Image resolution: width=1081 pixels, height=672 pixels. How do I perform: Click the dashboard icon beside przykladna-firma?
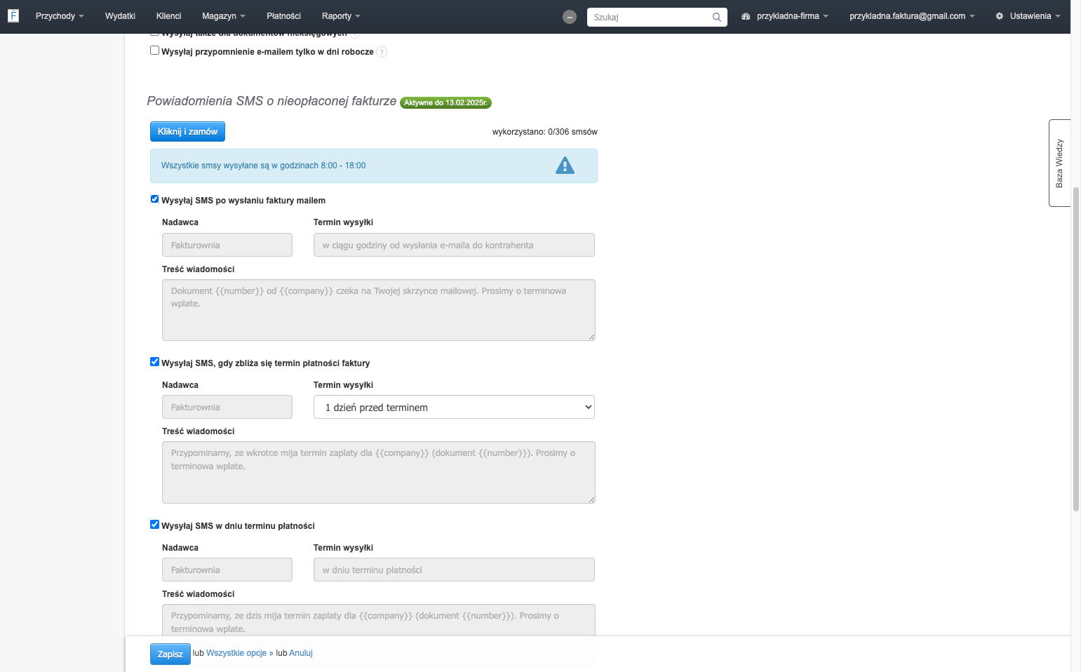[x=746, y=16]
